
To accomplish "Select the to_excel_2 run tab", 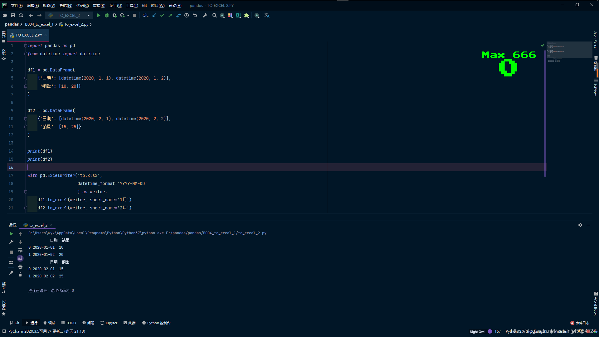I will pos(38,225).
